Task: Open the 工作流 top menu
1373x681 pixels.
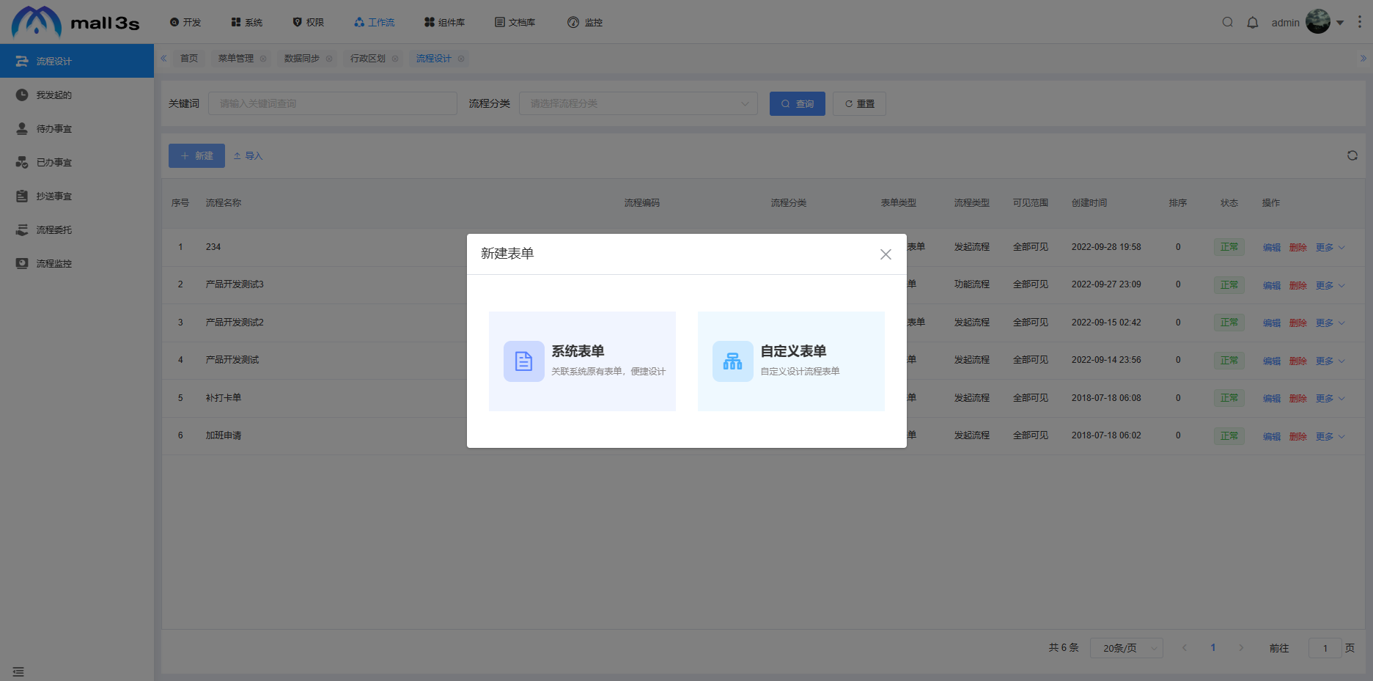Action: (x=375, y=22)
